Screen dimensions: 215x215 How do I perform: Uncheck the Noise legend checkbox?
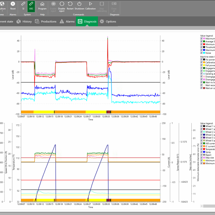tap(201, 53)
